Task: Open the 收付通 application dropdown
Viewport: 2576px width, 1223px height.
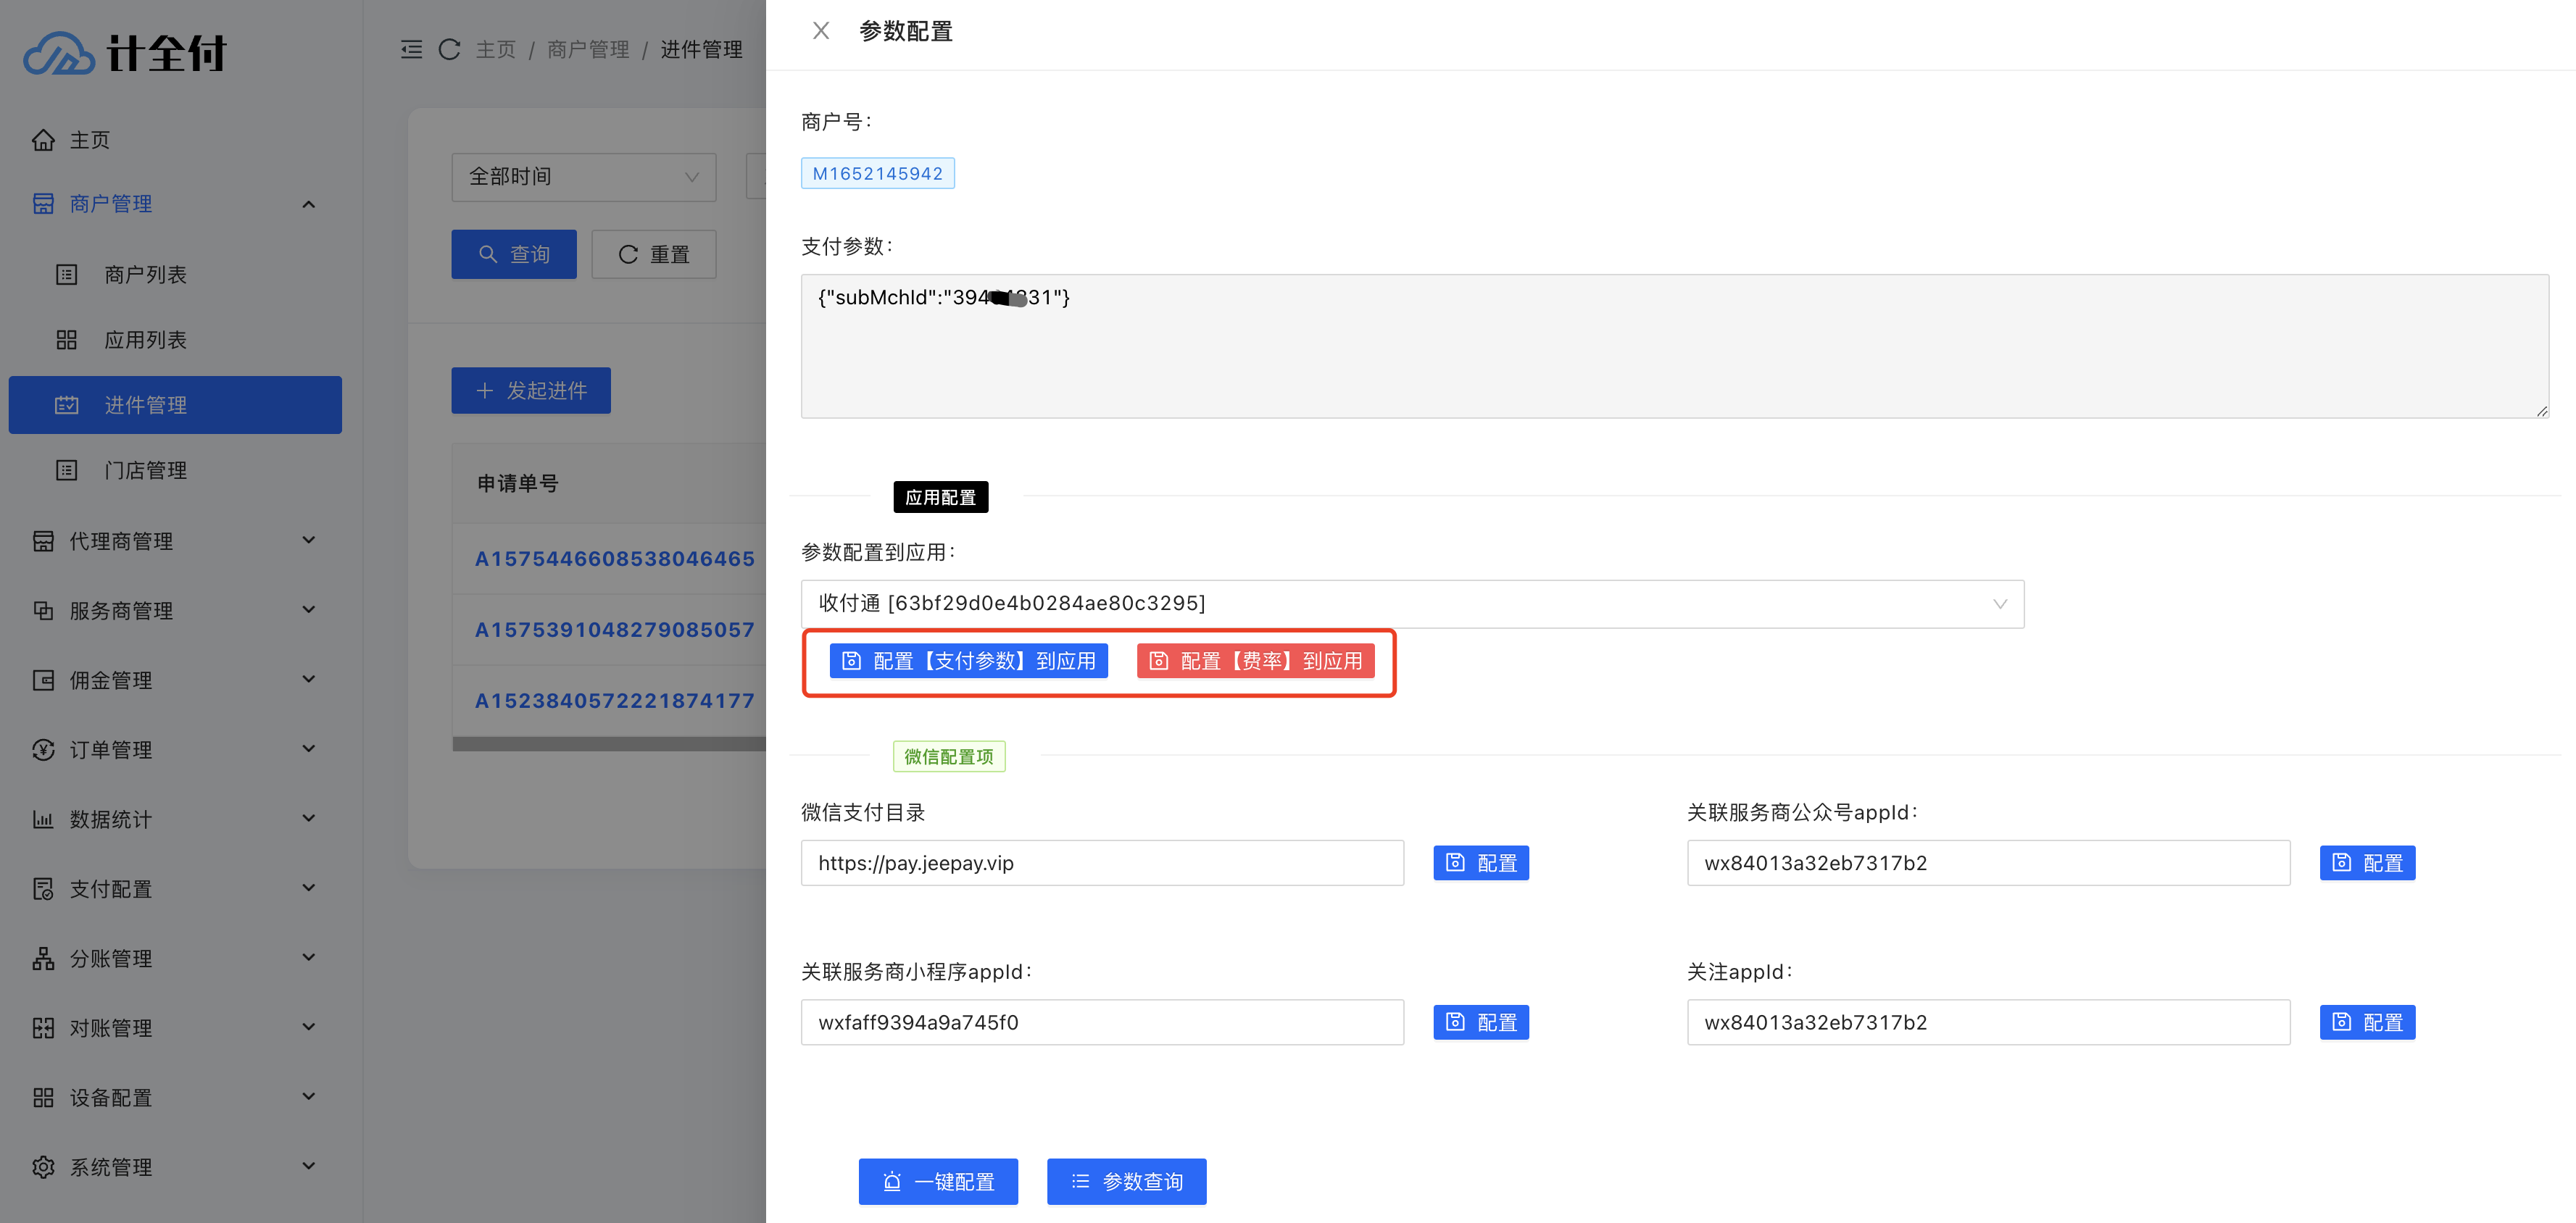Action: (x=1412, y=604)
